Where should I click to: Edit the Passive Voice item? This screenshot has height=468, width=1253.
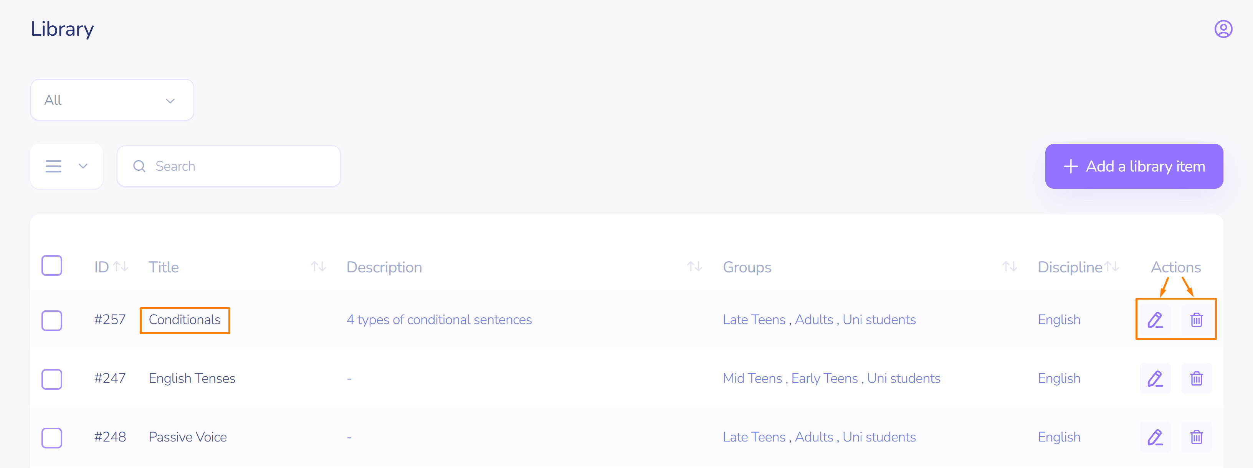[x=1155, y=437]
